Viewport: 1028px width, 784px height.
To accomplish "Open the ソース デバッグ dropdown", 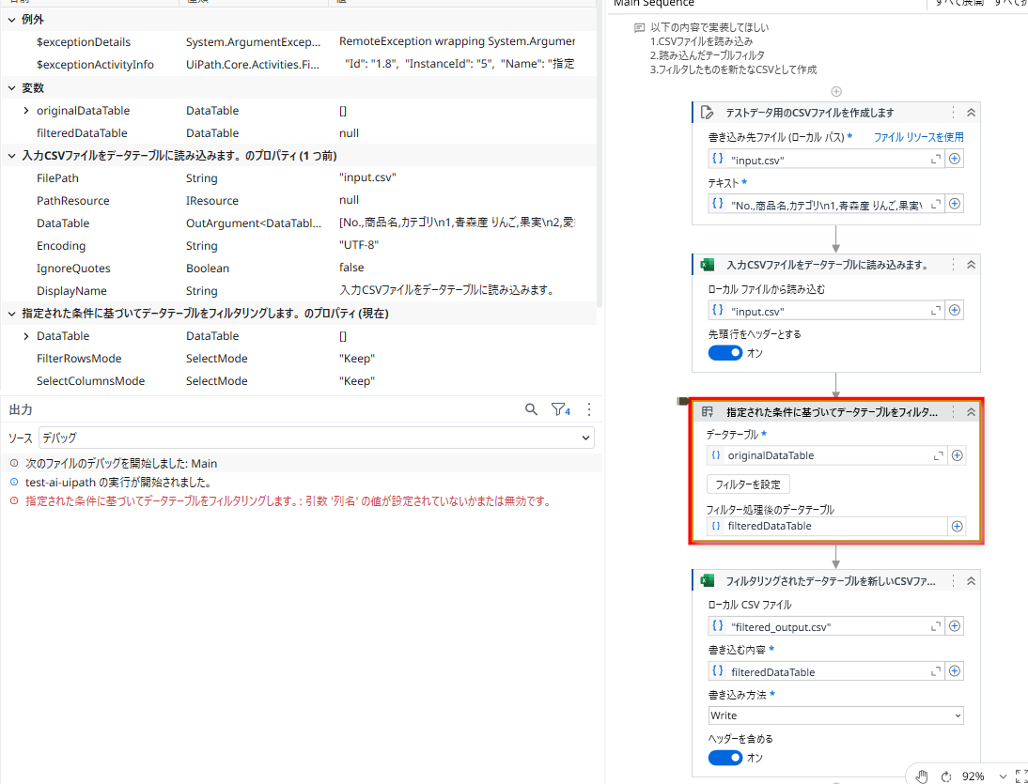I will point(317,438).
